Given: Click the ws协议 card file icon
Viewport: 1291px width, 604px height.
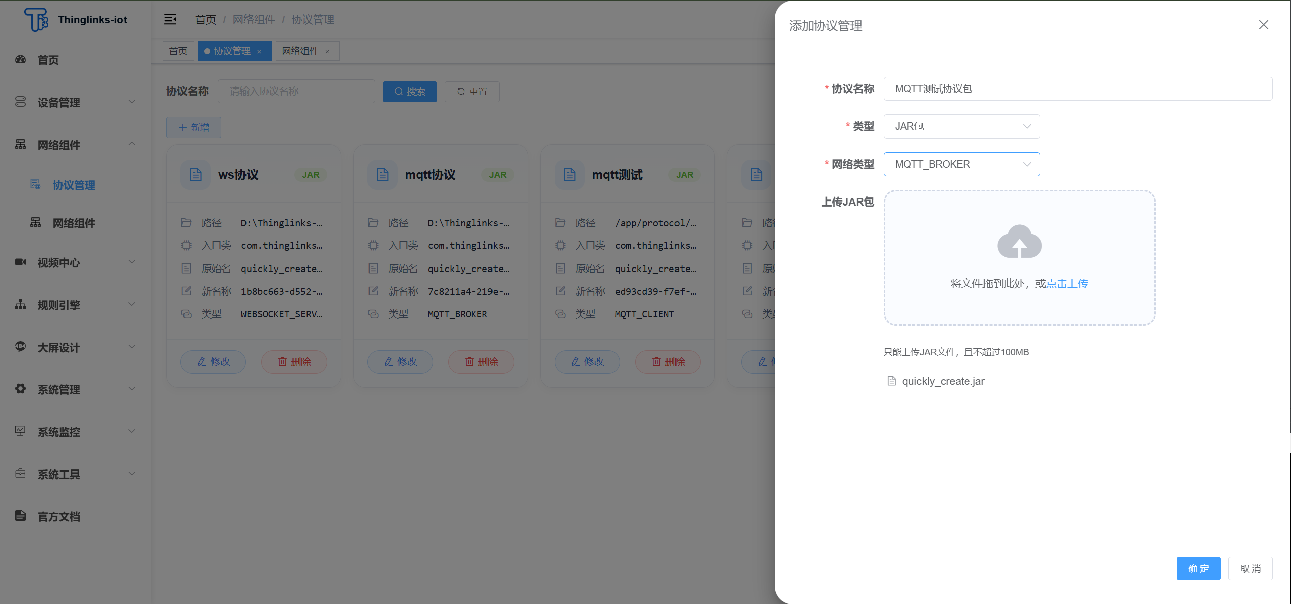Looking at the screenshot, I should 196,175.
